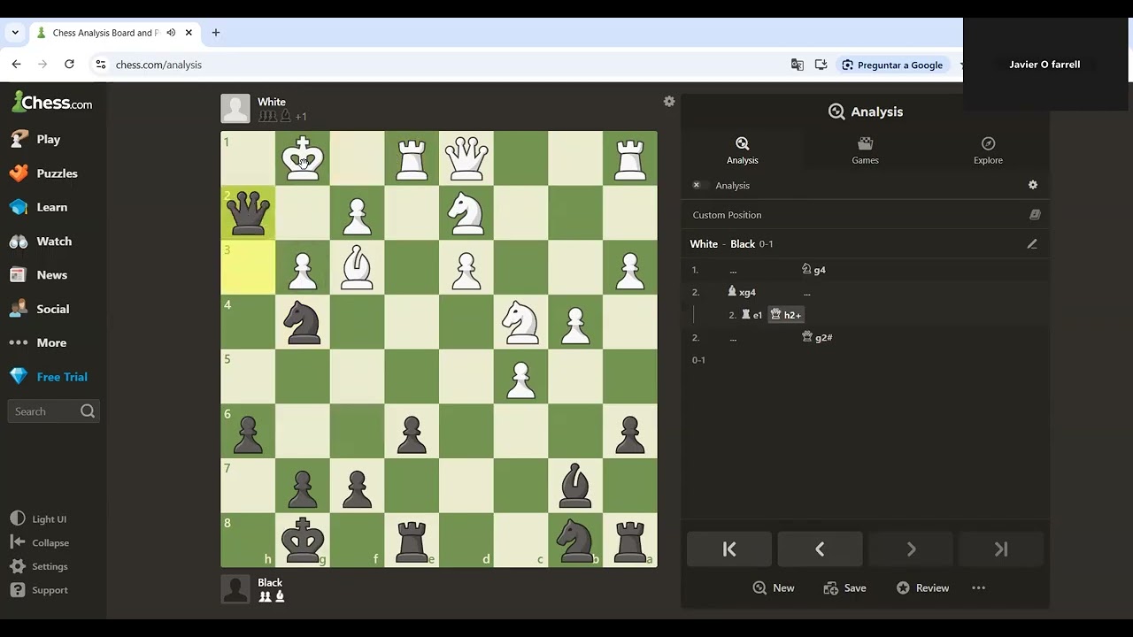Click the black queen on h2

point(248,213)
